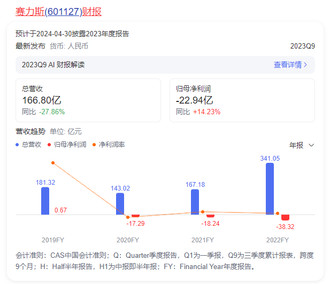Click the 2022FY blue revenue bar

[270, 188]
